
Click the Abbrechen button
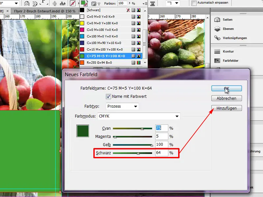[227, 98]
